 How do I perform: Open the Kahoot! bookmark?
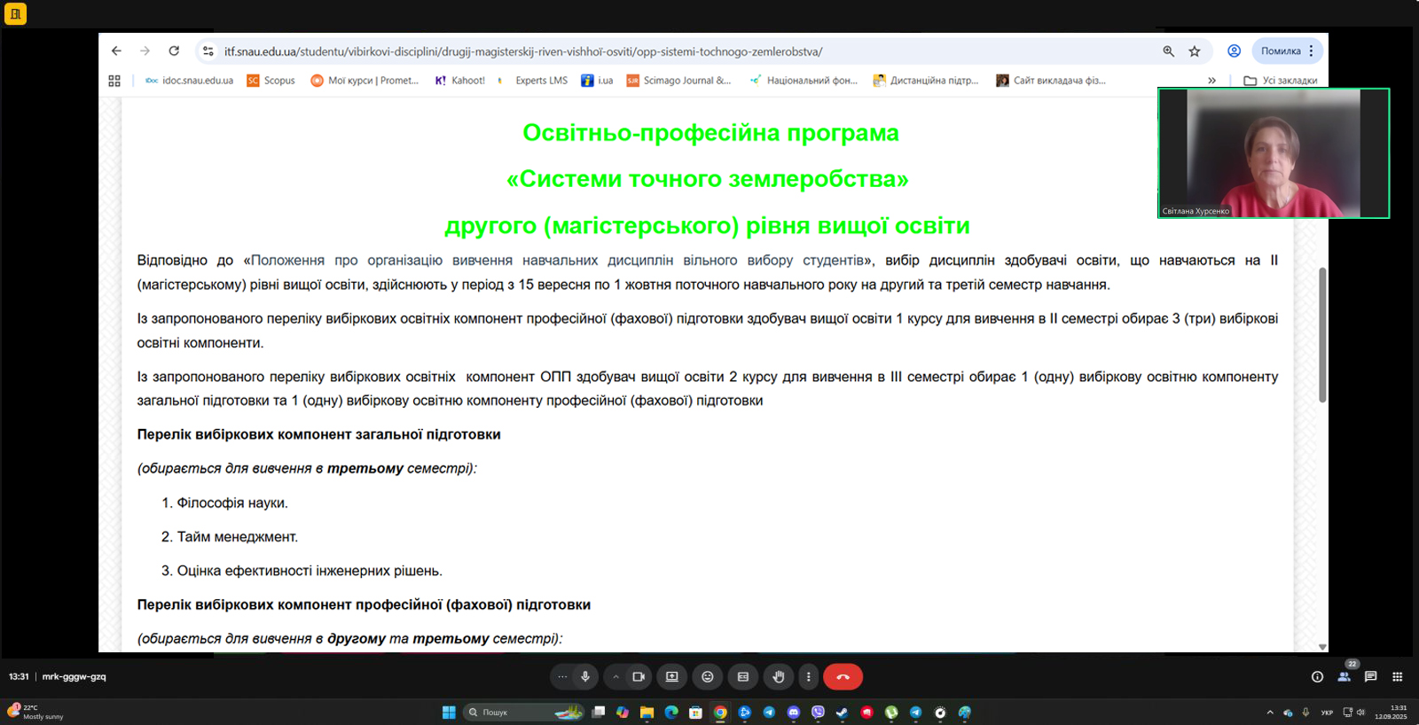(460, 81)
